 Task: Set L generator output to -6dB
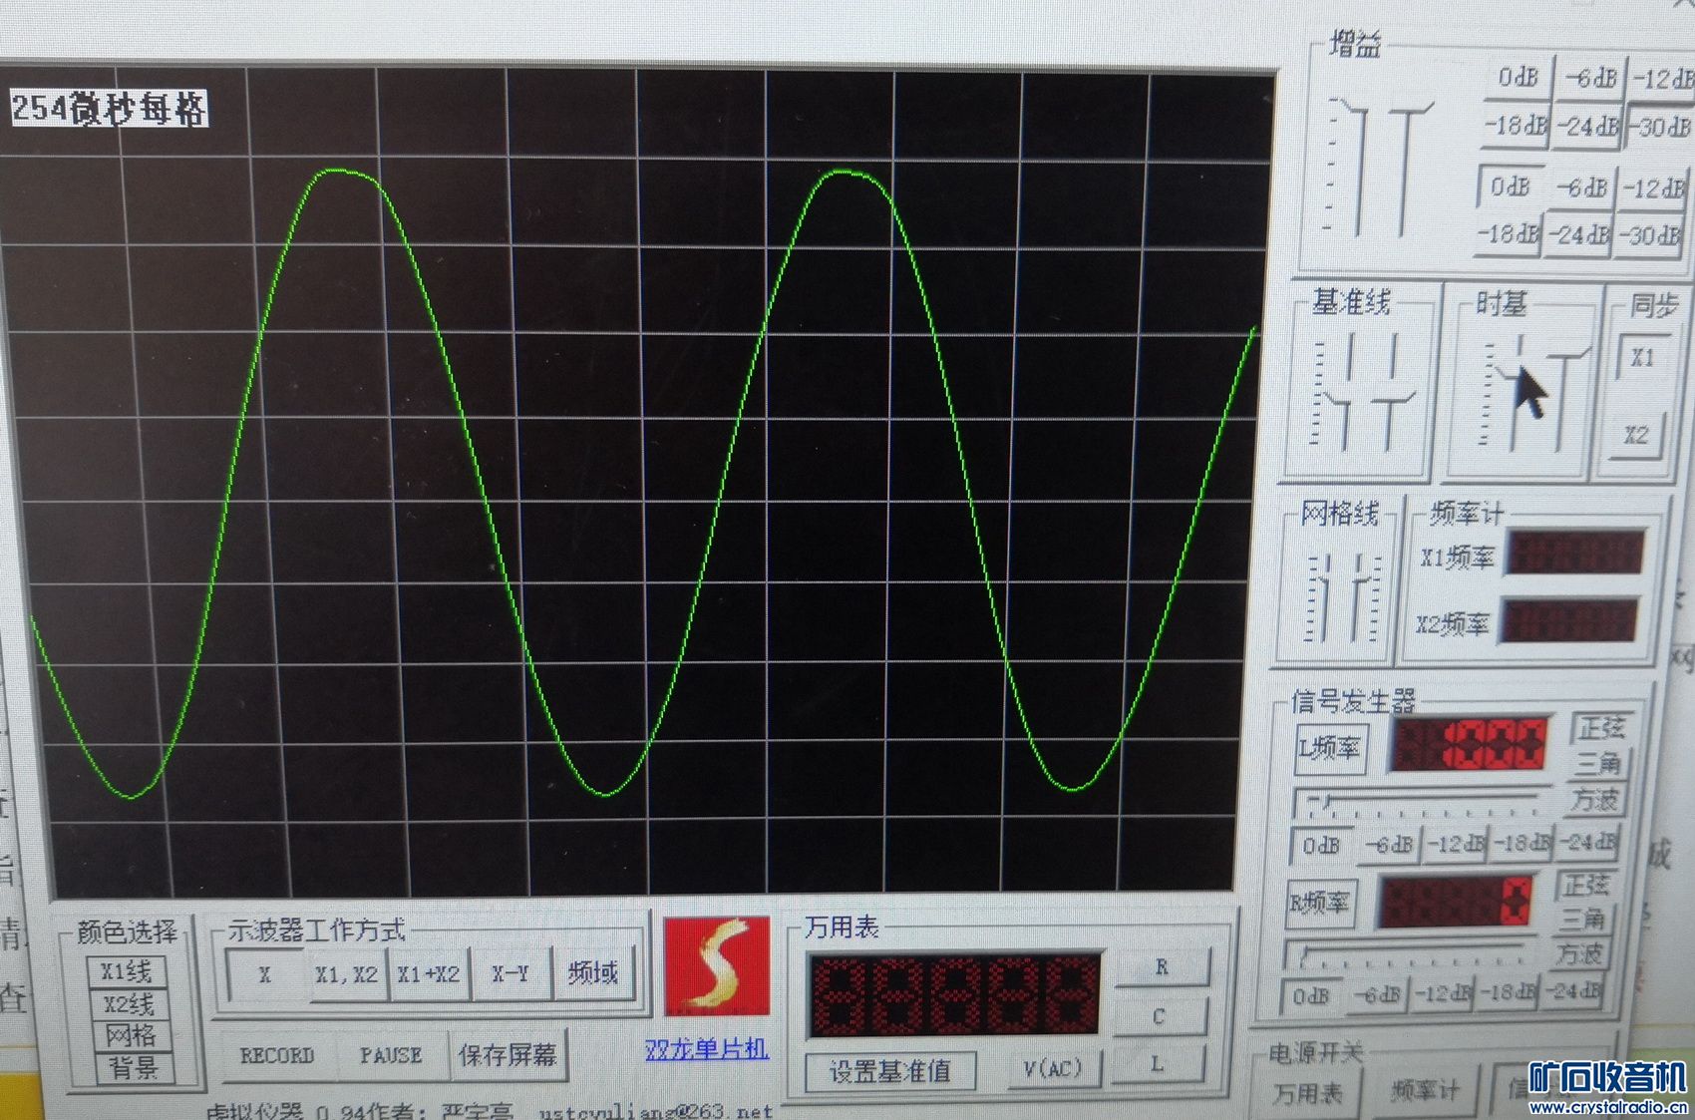[1389, 845]
